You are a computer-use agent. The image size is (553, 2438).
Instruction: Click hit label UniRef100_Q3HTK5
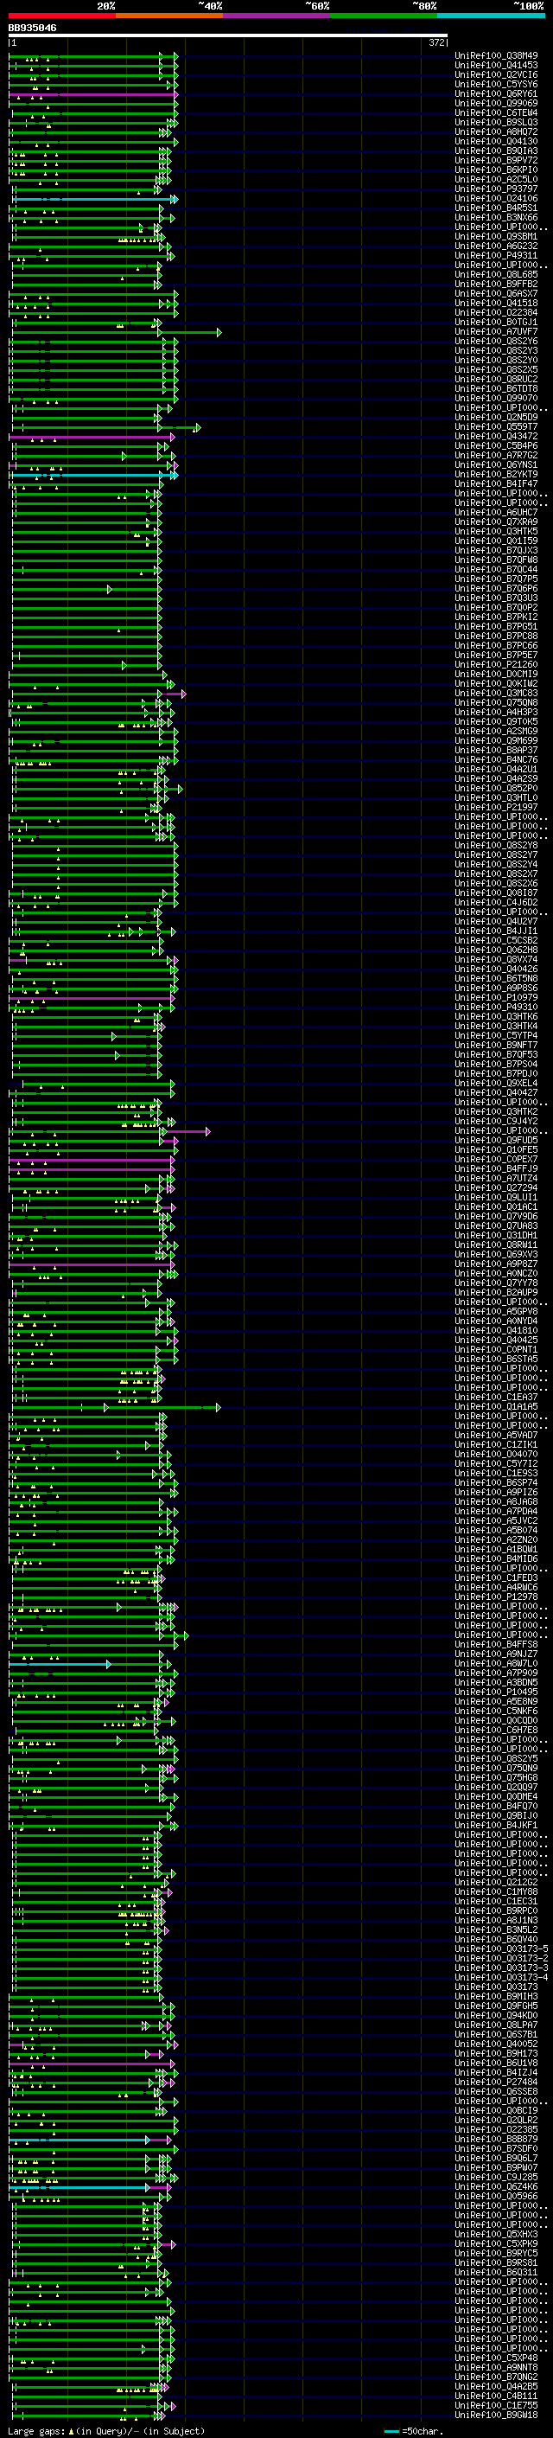[496, 532]
